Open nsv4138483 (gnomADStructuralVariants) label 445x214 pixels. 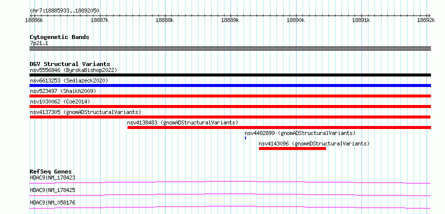(x=182, y=122)
